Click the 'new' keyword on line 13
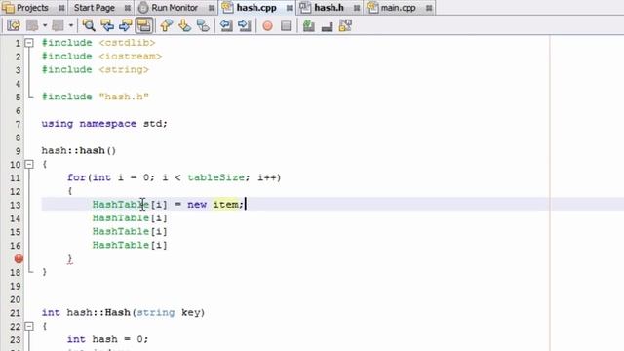 [197, 205]
